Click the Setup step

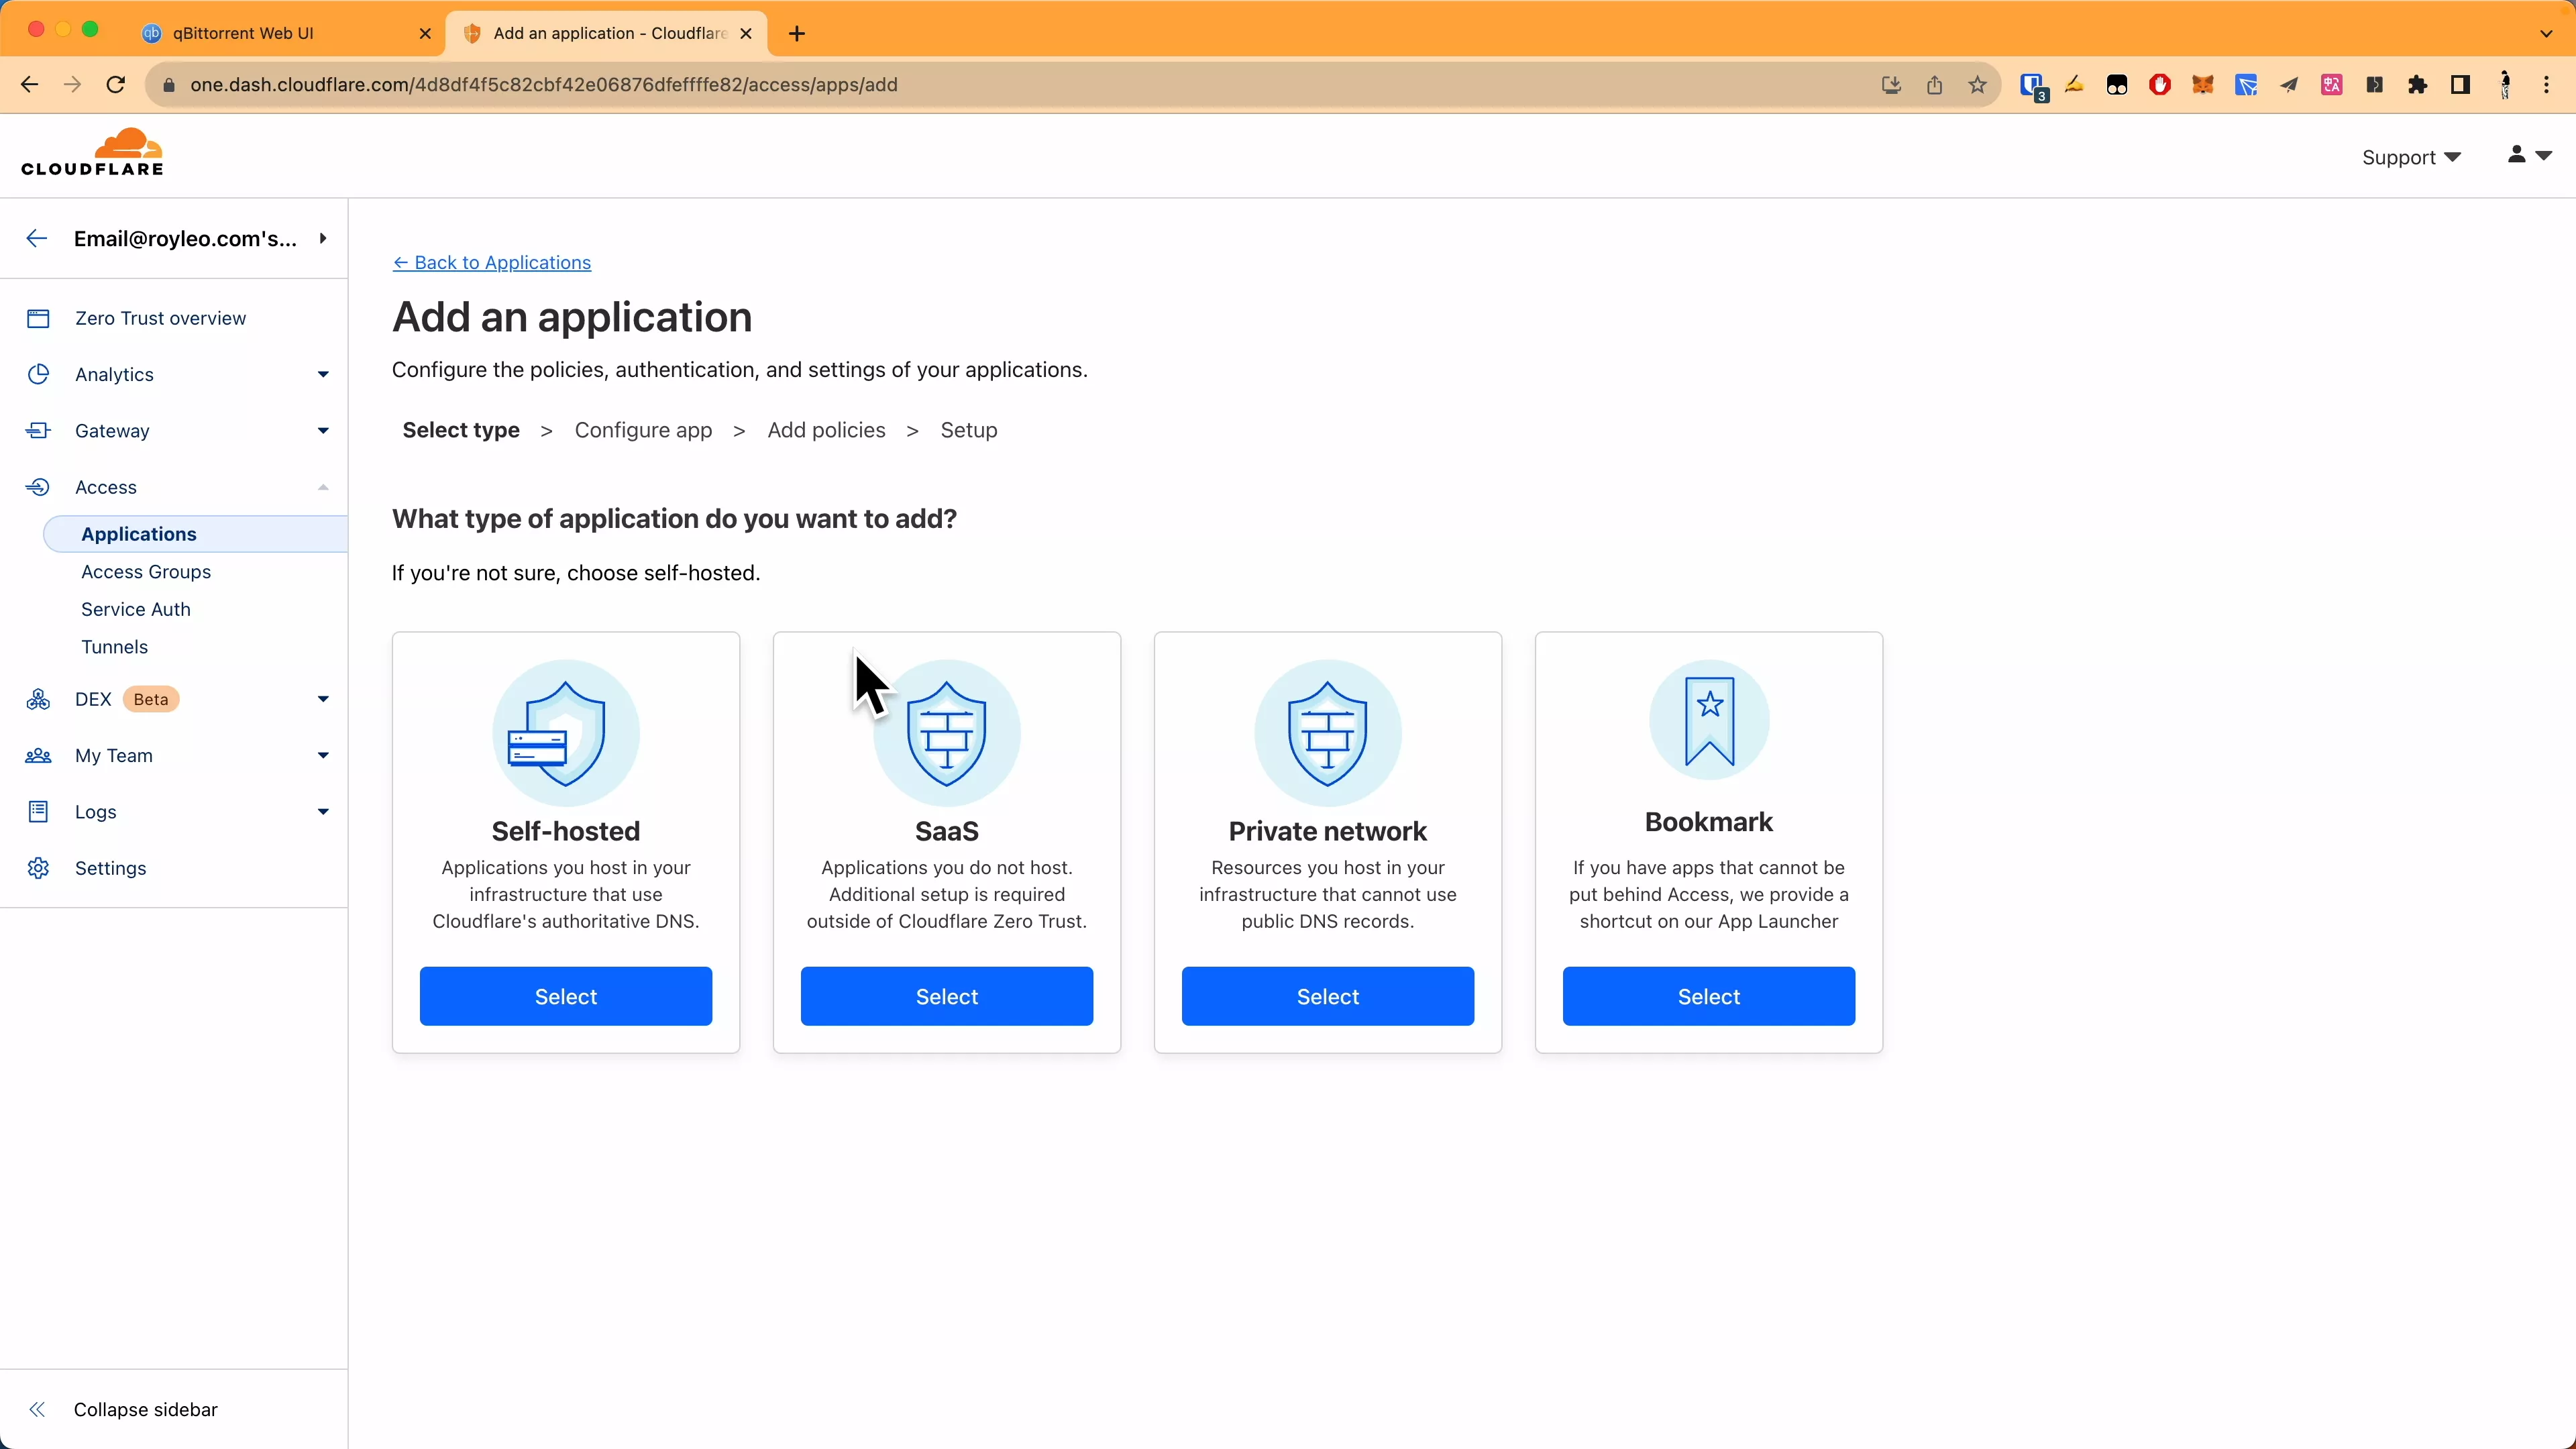pos(968,431)
